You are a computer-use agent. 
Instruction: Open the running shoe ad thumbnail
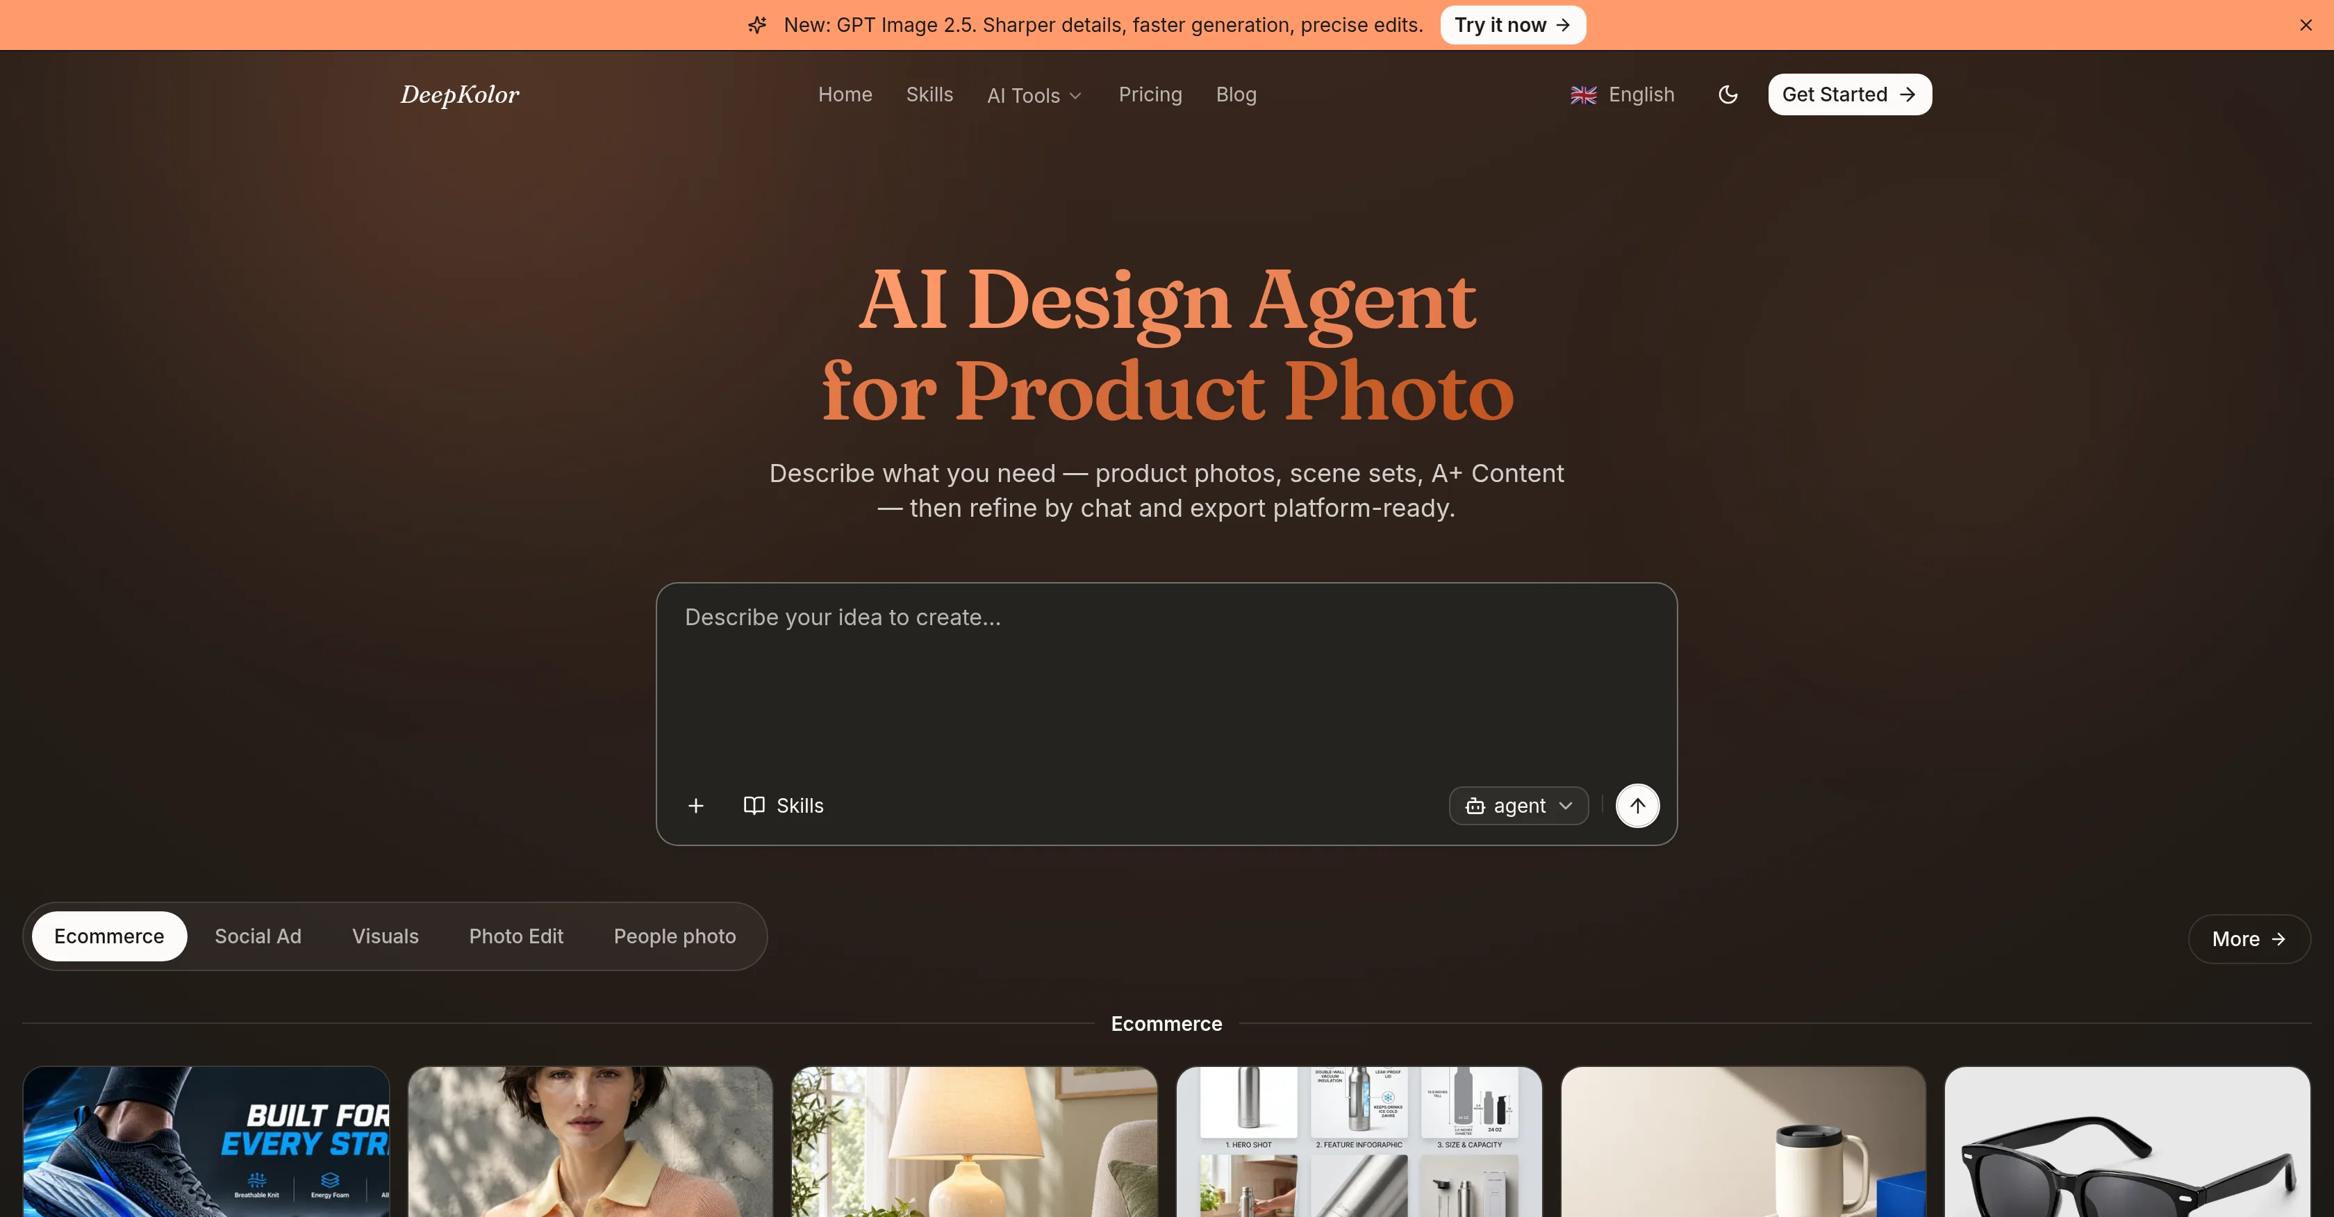[206, 1142]
